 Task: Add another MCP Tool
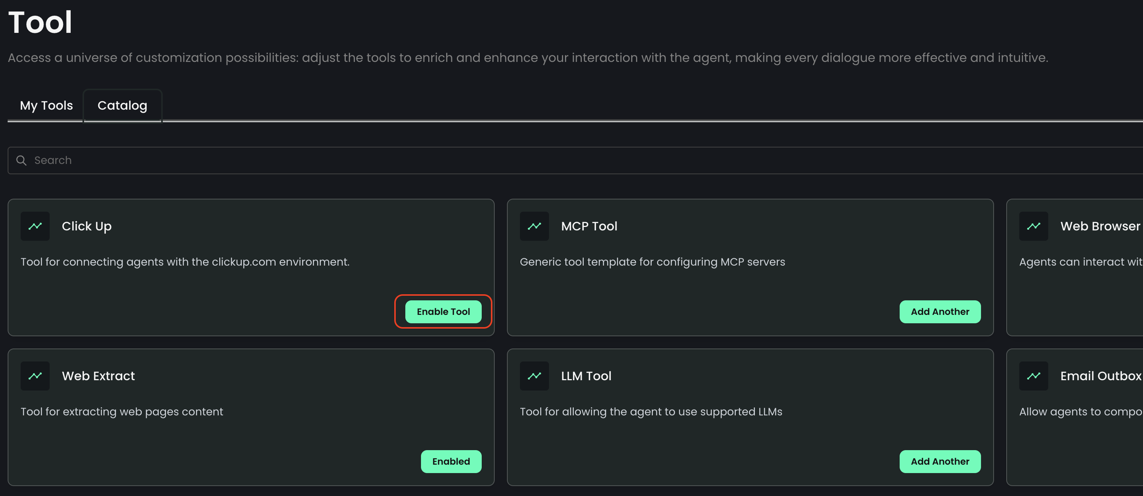pos(940,311)
